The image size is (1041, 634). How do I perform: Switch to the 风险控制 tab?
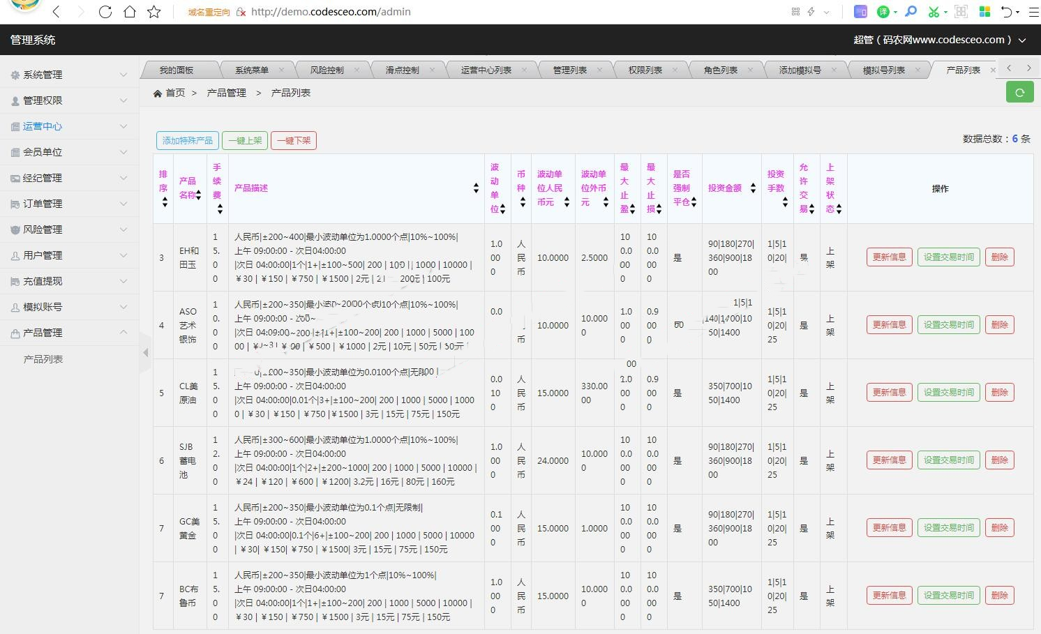coord(327,70)
